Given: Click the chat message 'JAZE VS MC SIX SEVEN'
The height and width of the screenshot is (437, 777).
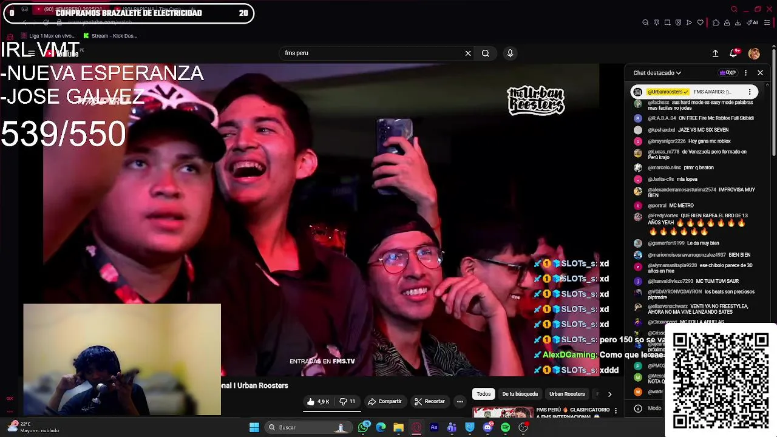Looking at the screenshot, I should pyautogui.click(x=703, y=130).
